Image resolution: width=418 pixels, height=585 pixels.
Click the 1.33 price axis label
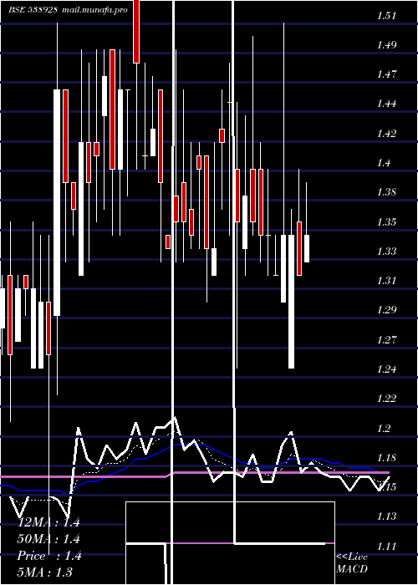(x=386, y=252)
